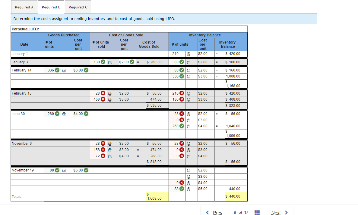Click red X next to 72 units sold

point(103,156)
